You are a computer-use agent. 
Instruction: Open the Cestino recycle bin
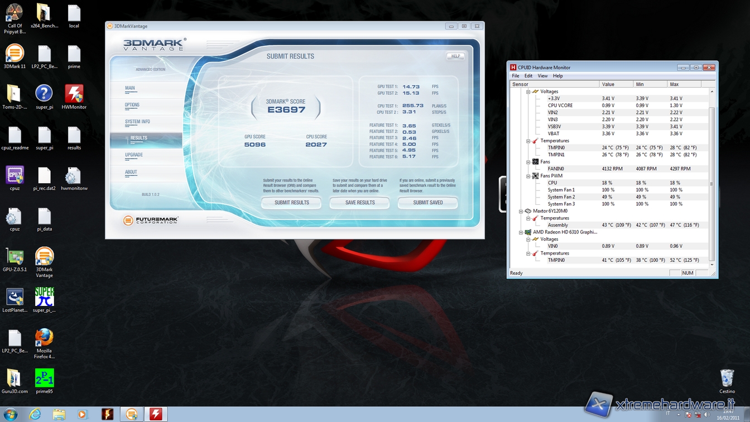(727, 379)
